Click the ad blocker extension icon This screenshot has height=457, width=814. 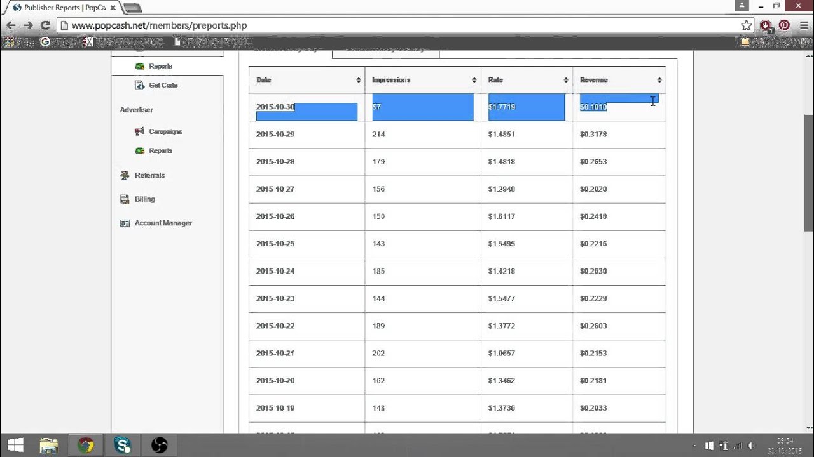pyautogui.click(x=765, y=25)
